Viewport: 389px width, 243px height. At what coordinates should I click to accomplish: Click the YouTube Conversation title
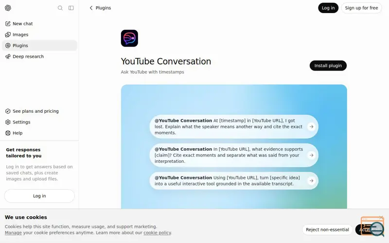pyautogui.click(x=166, y=61)
